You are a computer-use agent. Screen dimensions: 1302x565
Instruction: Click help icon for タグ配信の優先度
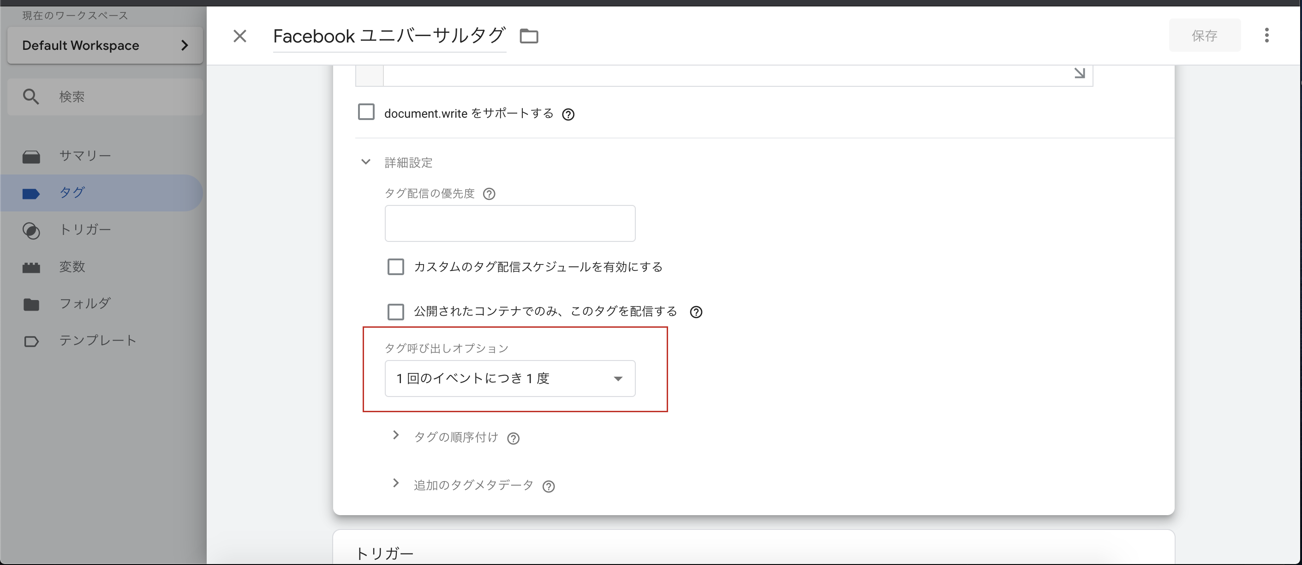(489, 194)
